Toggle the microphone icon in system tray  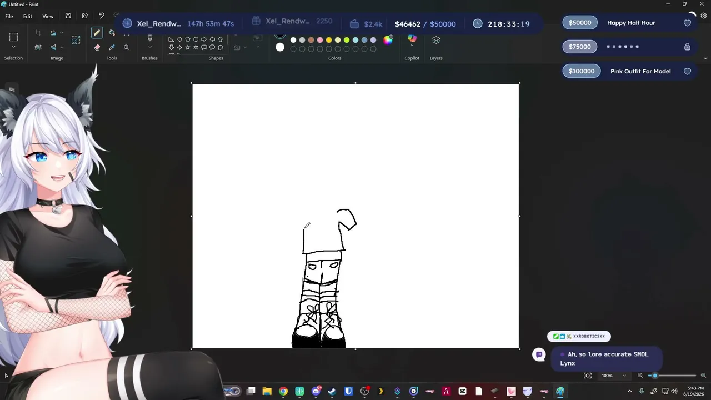pos(642,391)
